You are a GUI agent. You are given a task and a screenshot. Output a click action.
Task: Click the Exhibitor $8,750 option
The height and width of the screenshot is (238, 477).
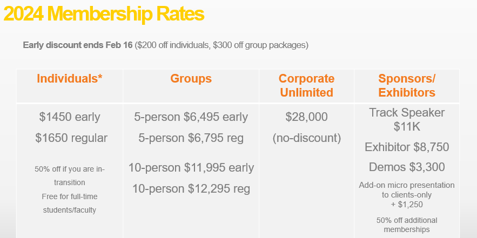pos(407,147)
